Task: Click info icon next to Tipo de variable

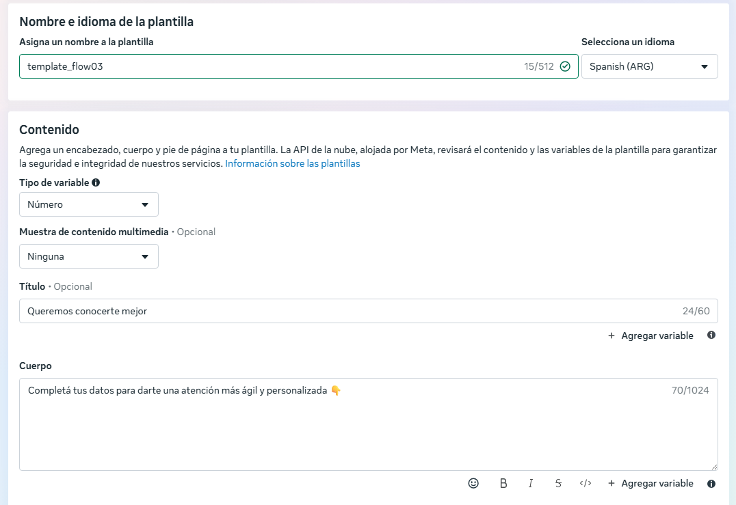Action: point(96,182)
